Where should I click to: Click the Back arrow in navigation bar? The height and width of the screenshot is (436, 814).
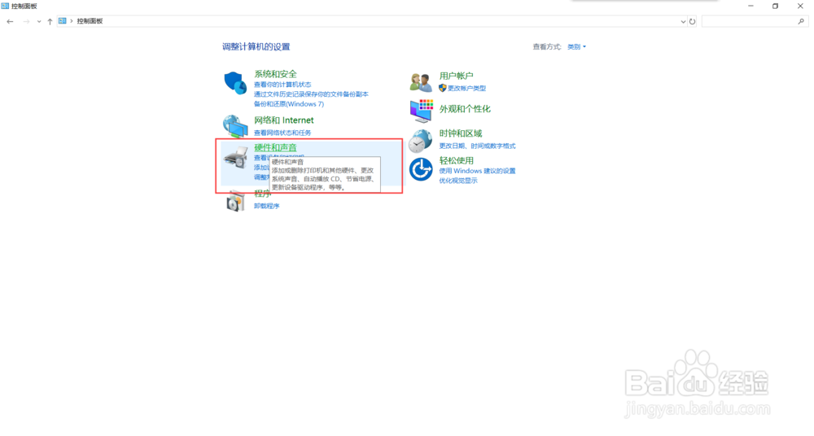(10, 21)
